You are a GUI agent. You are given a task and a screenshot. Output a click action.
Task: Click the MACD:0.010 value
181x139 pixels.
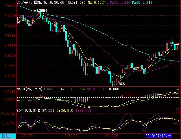[x=97, y=89]
